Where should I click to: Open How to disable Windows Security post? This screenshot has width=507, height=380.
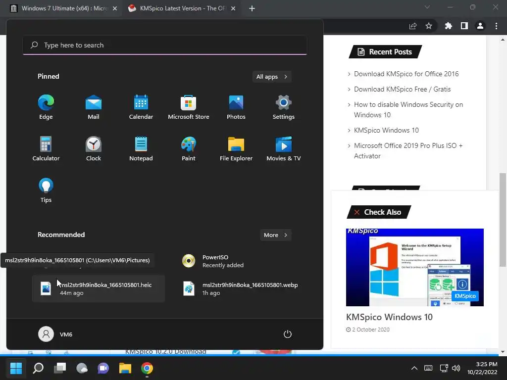408,109
